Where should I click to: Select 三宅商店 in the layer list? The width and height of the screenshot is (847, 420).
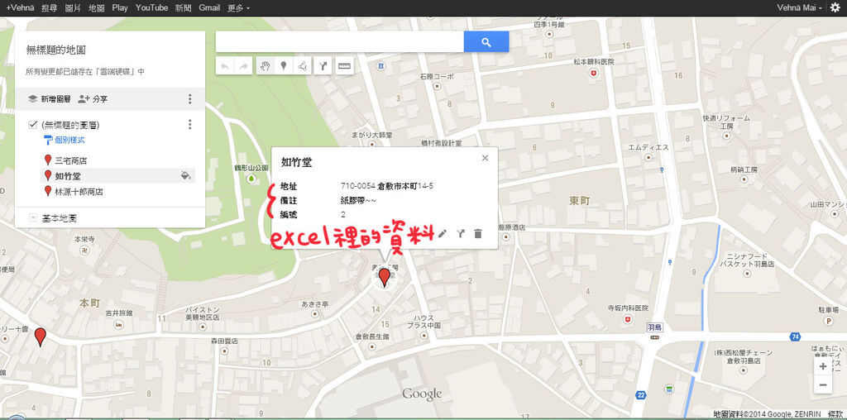point(71,160)
